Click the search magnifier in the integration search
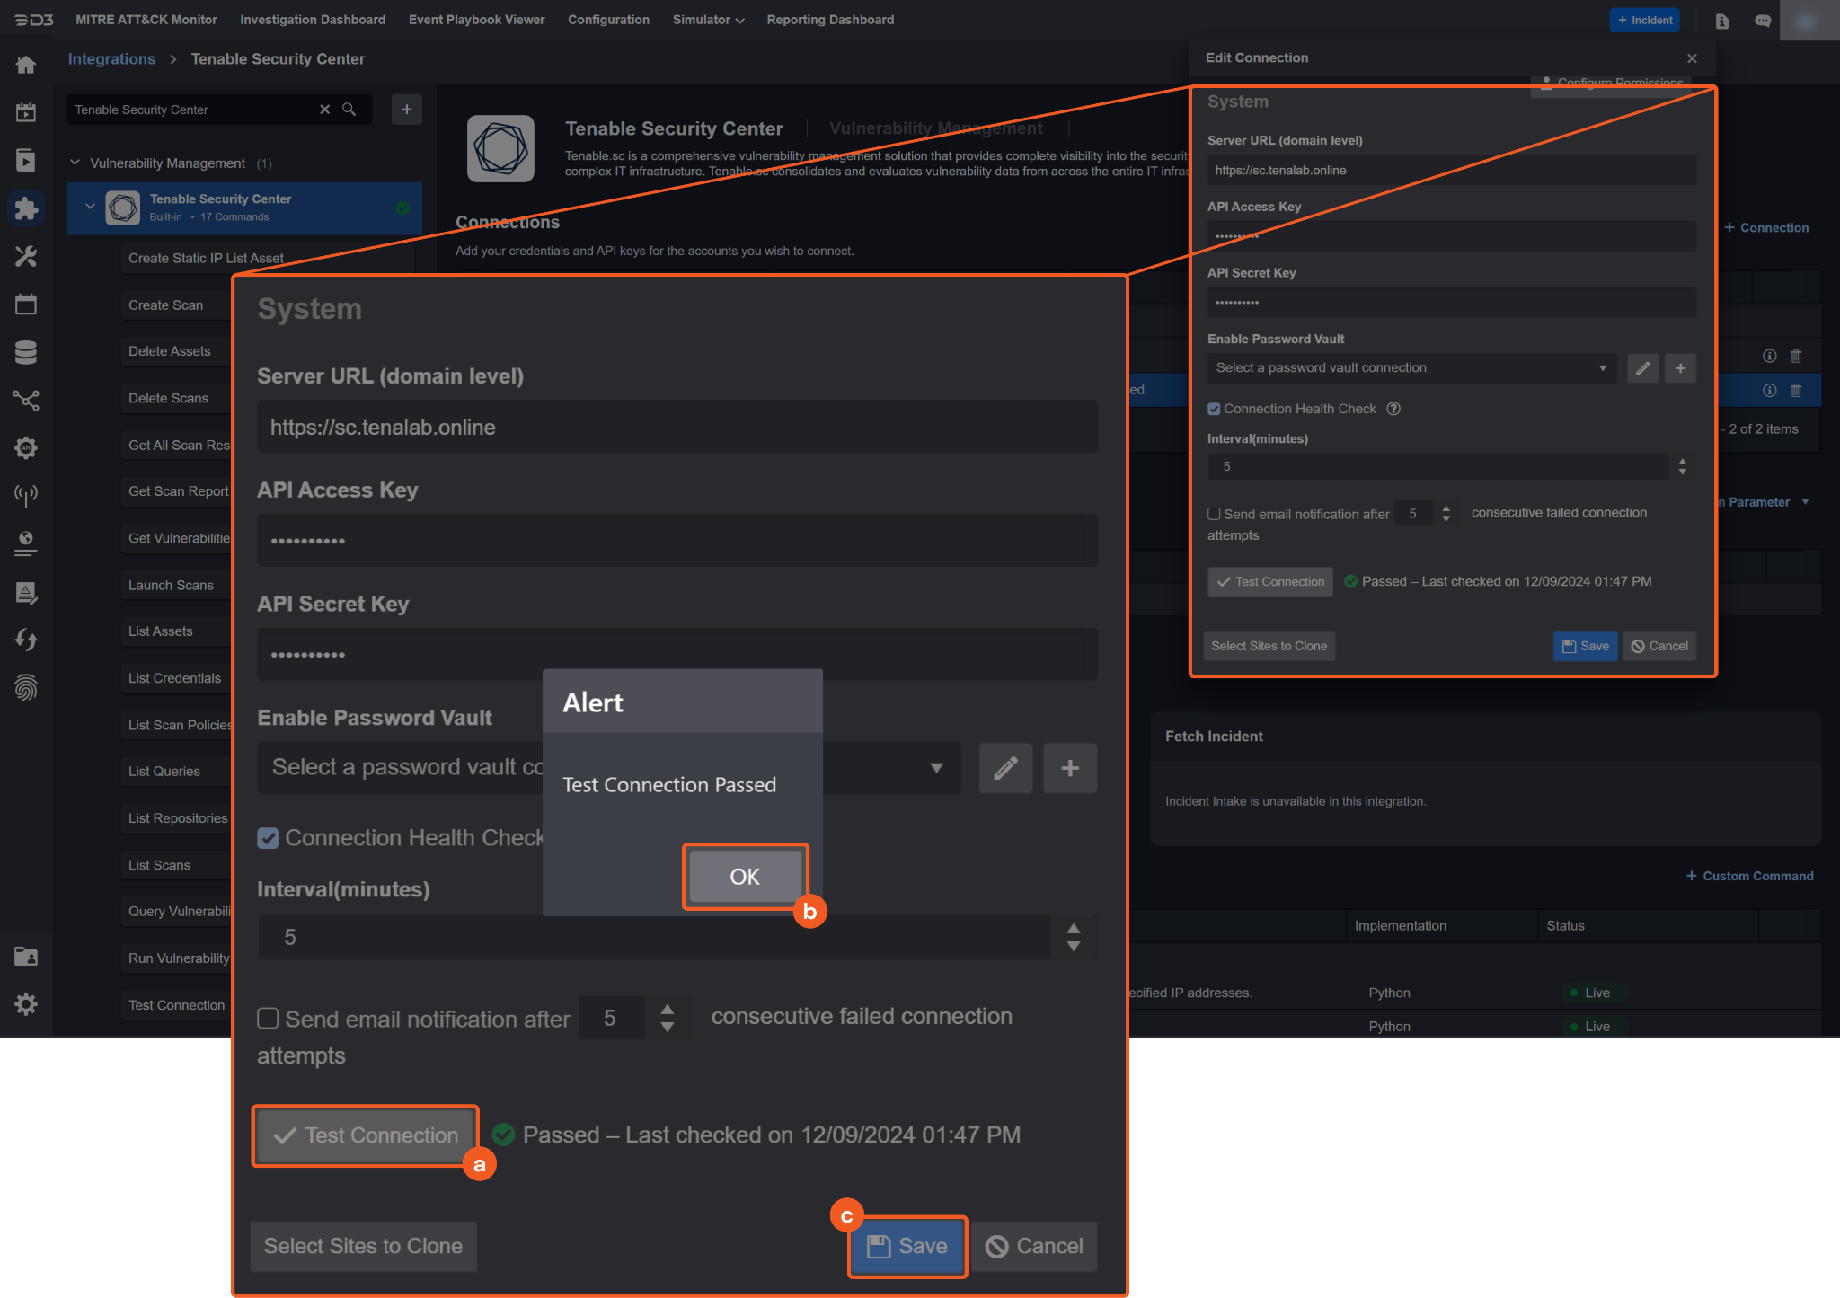The height and width of the screenshot is (1298, 1840). (349, 110)
